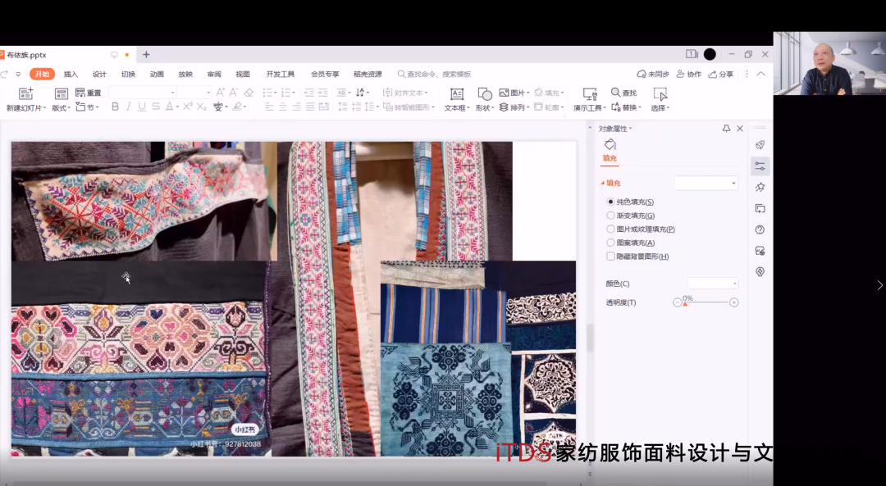
Task: Open the Animation (动画) ribbon tab
Action: coord(157,74)
